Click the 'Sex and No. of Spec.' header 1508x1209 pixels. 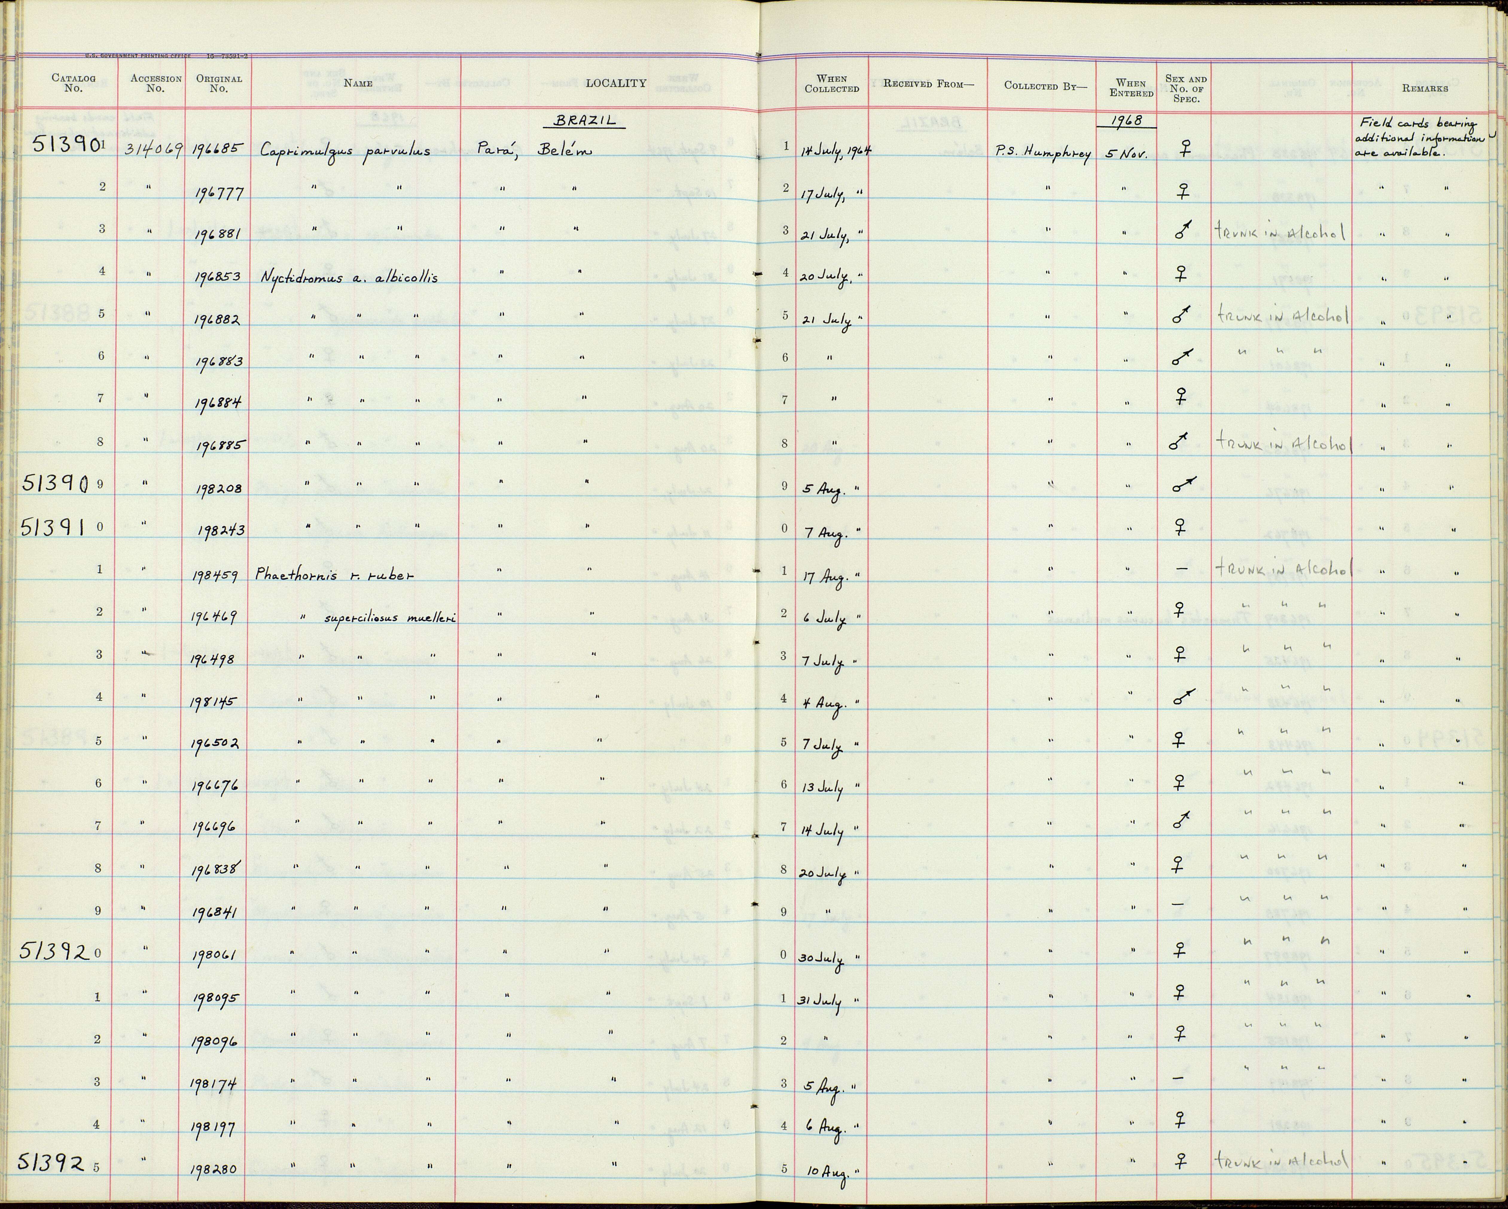pos(1186,88)
